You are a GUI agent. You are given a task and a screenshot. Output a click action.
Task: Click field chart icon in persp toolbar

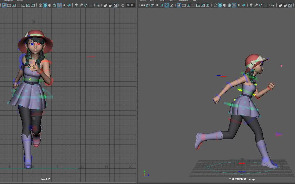[198, 5]
